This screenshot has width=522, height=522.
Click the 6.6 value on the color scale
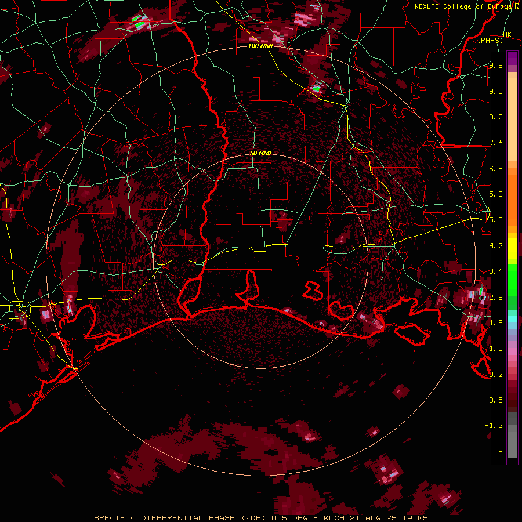496,168
